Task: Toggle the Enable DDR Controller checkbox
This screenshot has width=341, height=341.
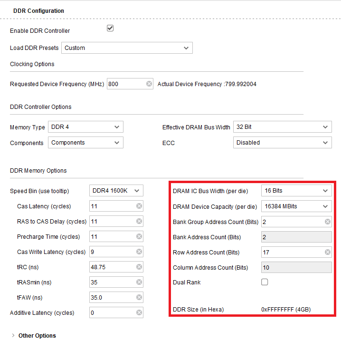Action: click(110, 28)
